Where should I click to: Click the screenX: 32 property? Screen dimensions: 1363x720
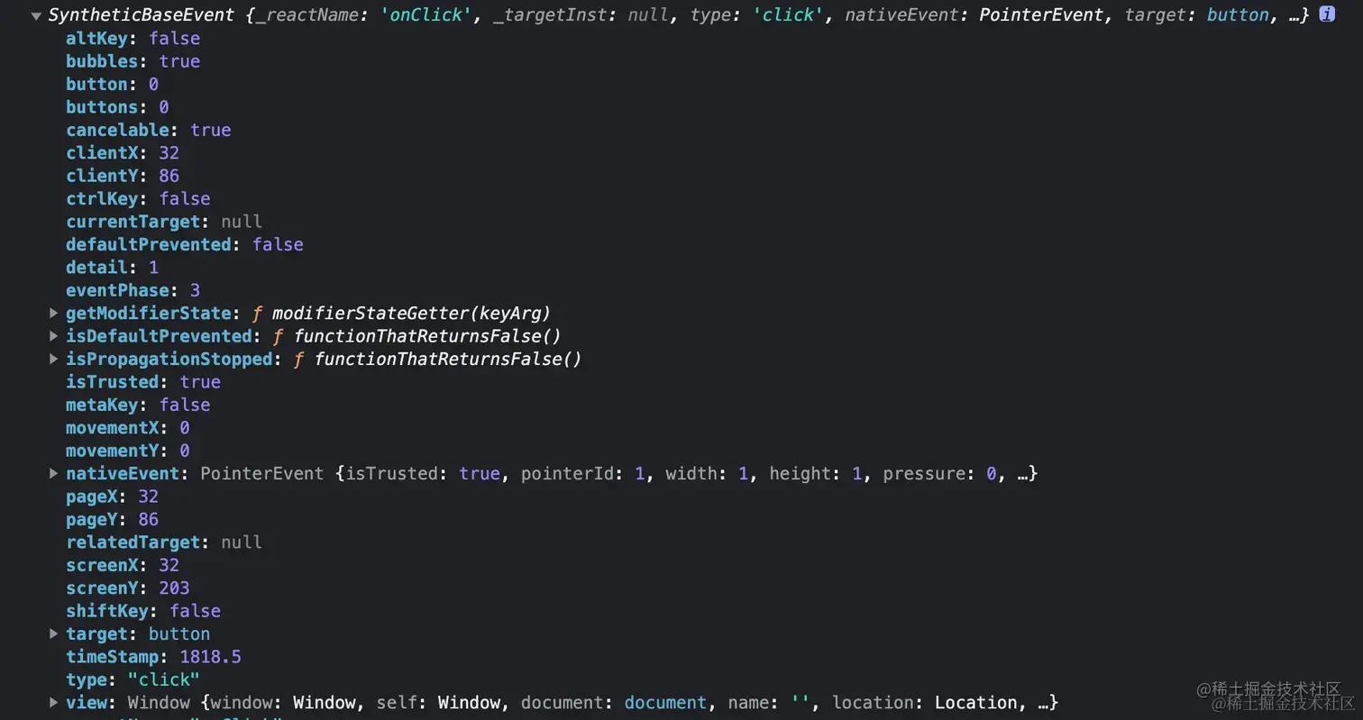[x=123, y=565]
